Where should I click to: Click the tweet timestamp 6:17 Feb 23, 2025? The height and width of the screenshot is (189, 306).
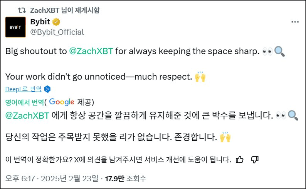(52, 179)
